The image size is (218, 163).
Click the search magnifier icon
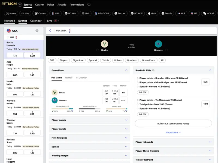click(89, 5)
